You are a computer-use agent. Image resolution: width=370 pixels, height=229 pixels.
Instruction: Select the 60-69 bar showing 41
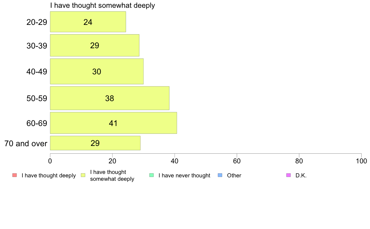(x=113, y=123)
